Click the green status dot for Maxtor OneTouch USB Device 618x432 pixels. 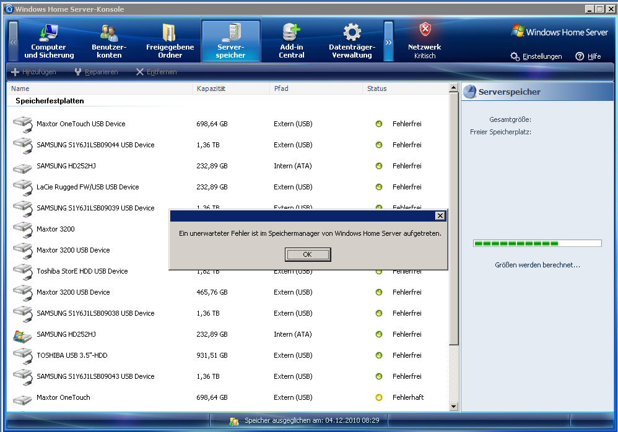point(379,124)
